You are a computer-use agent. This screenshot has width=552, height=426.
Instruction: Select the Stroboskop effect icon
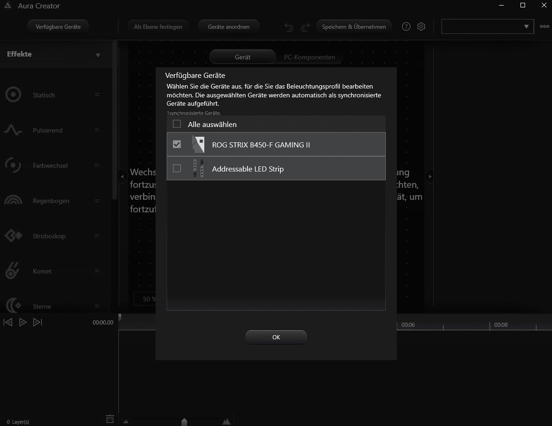point(13,235)
